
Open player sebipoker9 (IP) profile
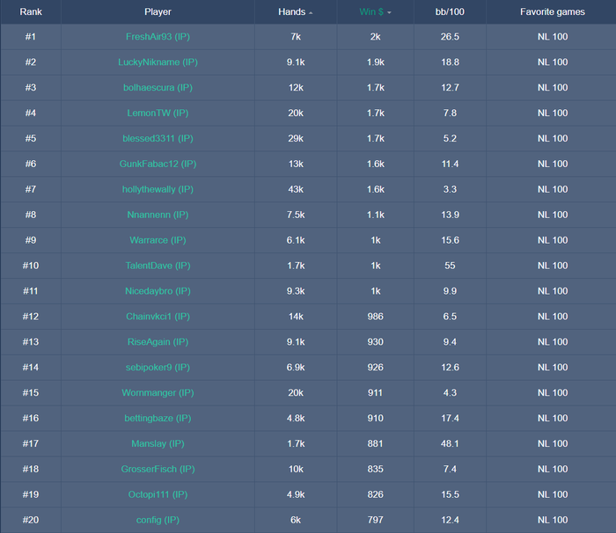158,368
